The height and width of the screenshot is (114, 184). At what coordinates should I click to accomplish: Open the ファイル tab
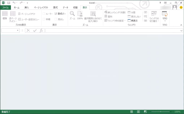pyautogui.click(x=5, y=8)
